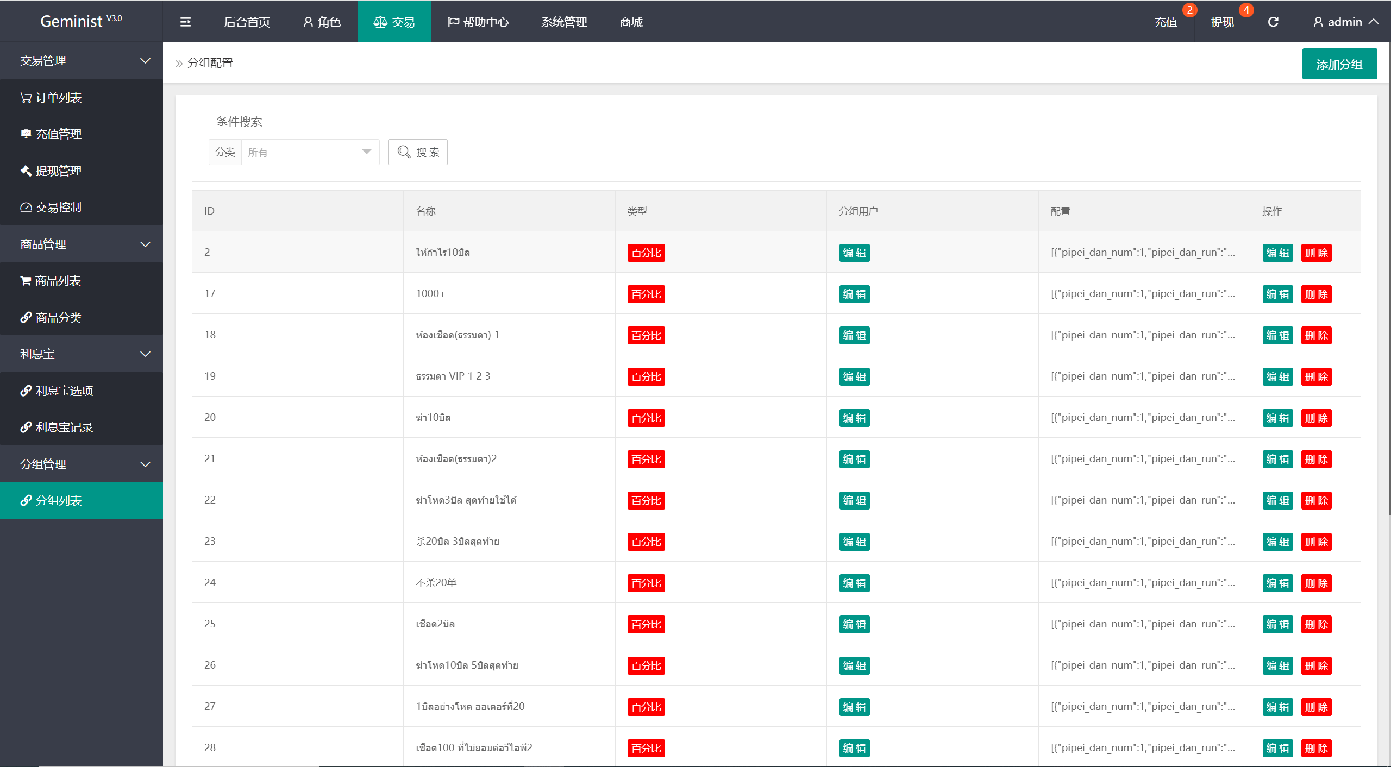Delete the group with ID 17
This screenshot has width=1391, height=767.
pos(1316,294)
